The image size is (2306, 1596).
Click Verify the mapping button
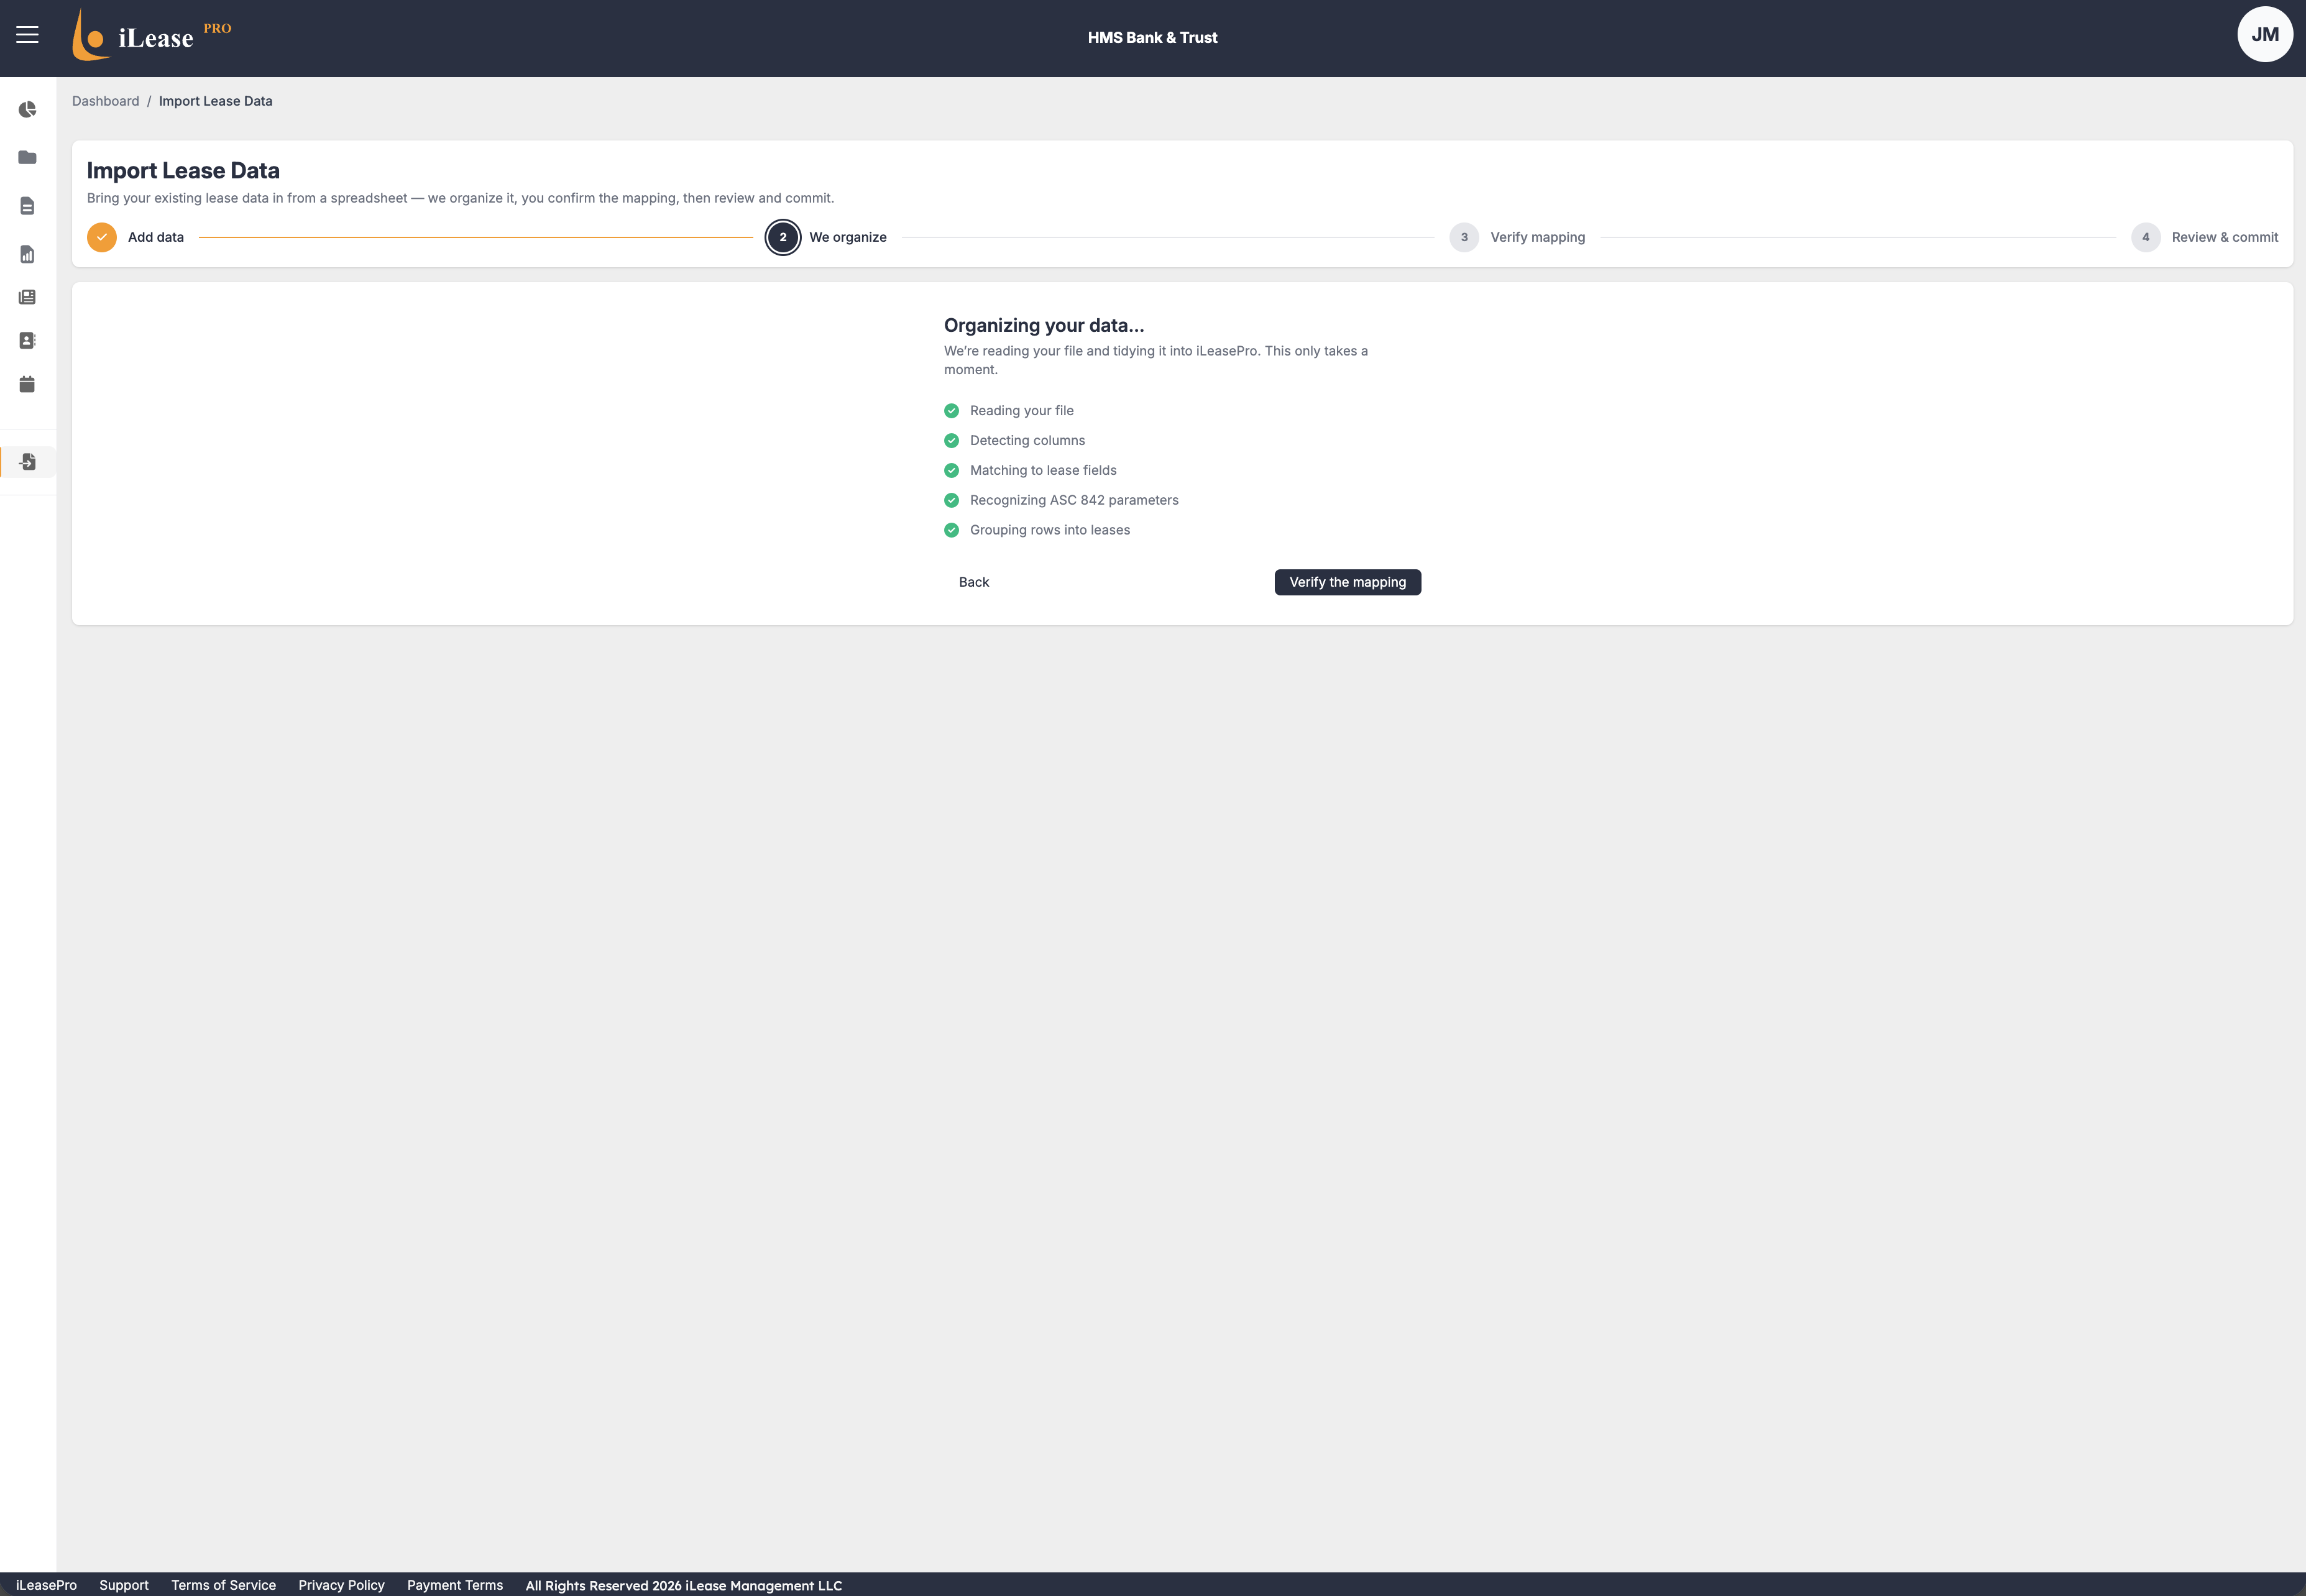pos(1347,582)
